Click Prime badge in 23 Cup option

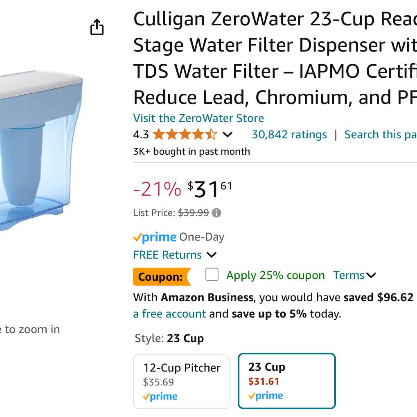(266, 396)
